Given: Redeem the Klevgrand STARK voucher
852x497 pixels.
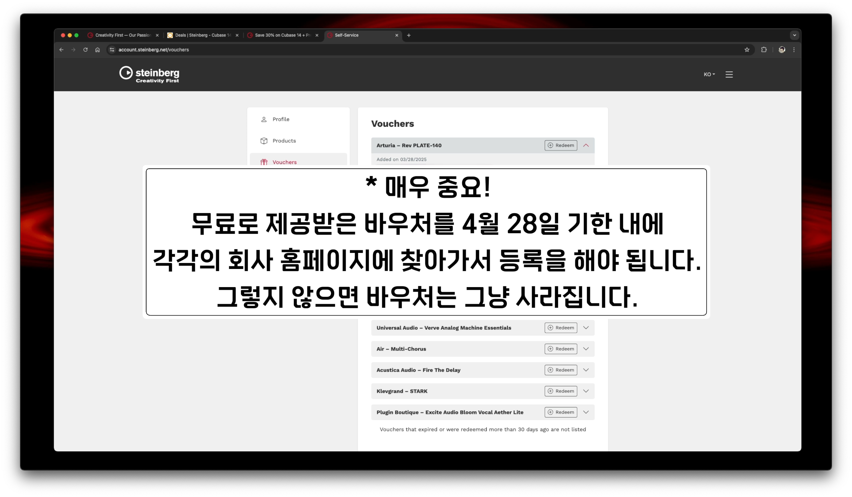Looking at the screenshot, I should pyautogui.click(x=561, y=391).
